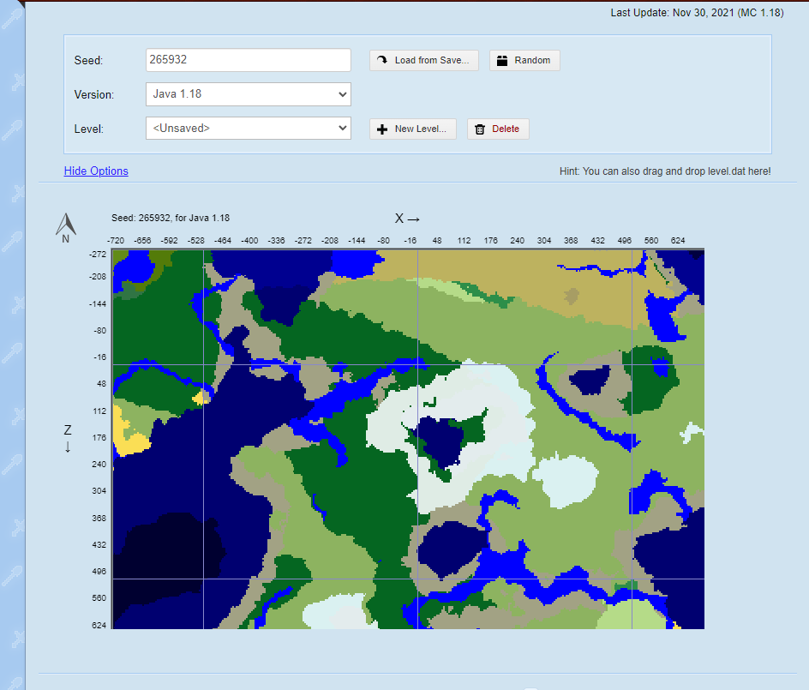Click the map caption 'Seed: 265932, for Java 1.18'
Image resolution: width=809 pixels, height=690 pixels.
171,219
